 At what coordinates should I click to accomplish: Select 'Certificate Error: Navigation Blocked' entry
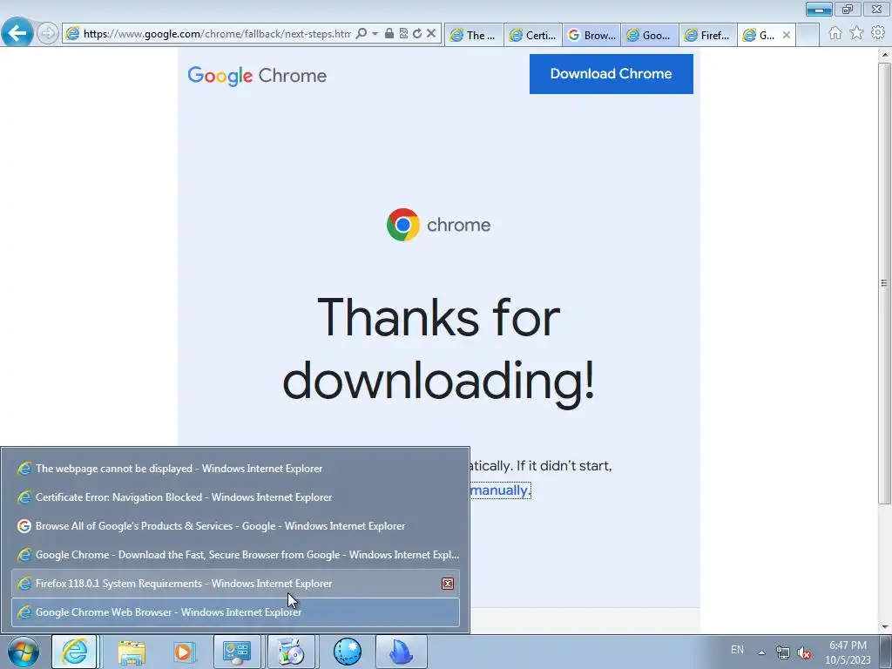pyautogui.click(x=235, y=497)
